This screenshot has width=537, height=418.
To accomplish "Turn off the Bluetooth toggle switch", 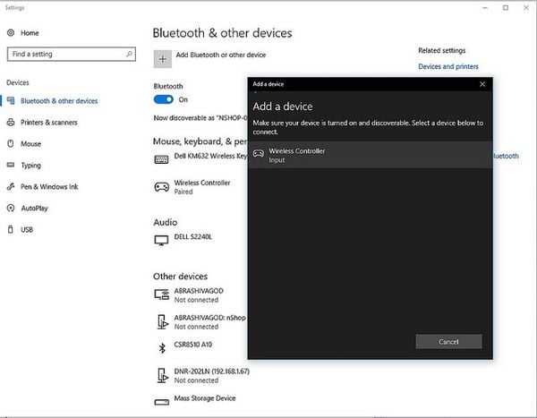I will 164,99.
